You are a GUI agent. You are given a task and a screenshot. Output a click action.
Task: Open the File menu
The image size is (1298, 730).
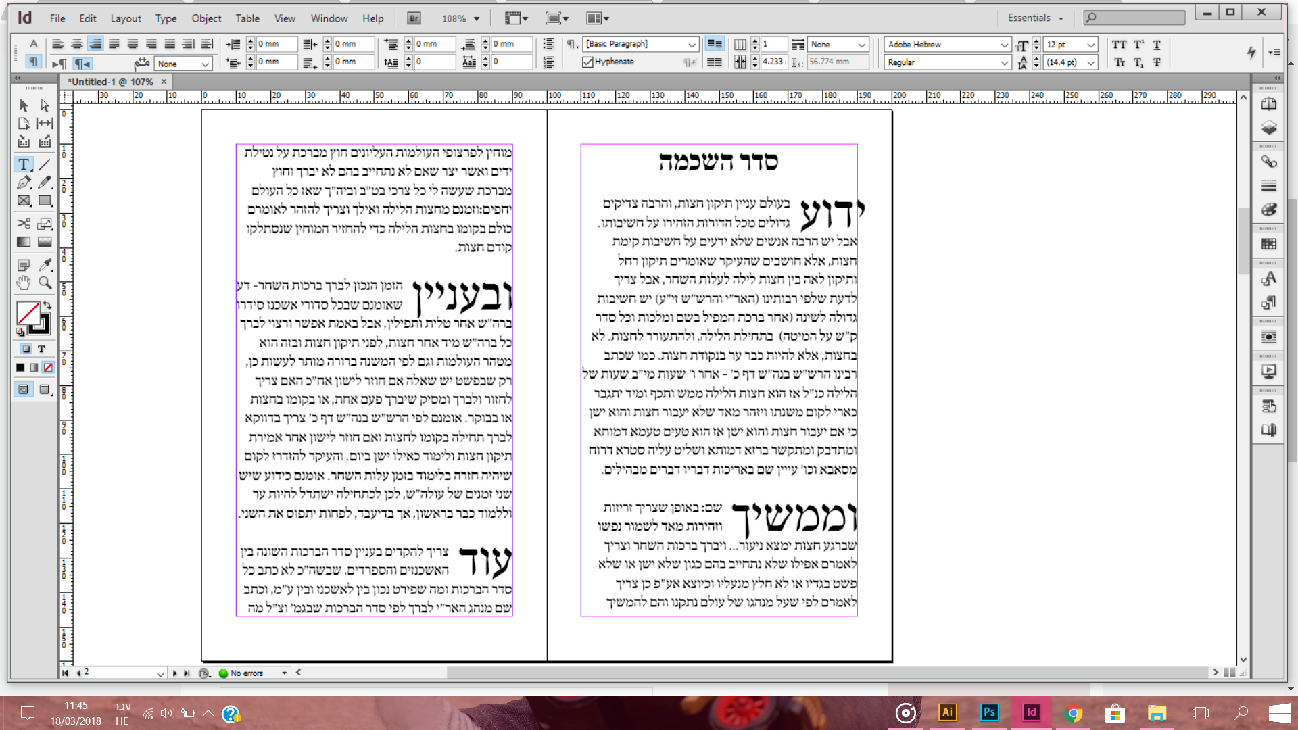tap(57, 18)
